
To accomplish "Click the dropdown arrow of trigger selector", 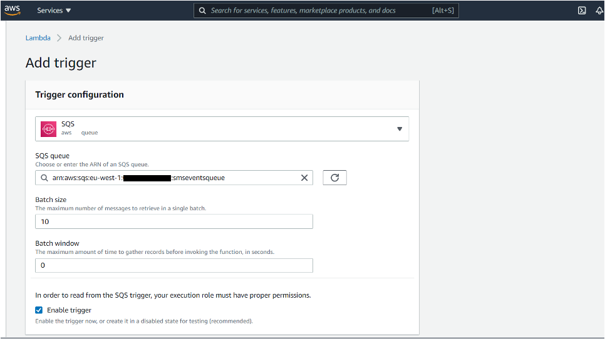I will 400,129.
